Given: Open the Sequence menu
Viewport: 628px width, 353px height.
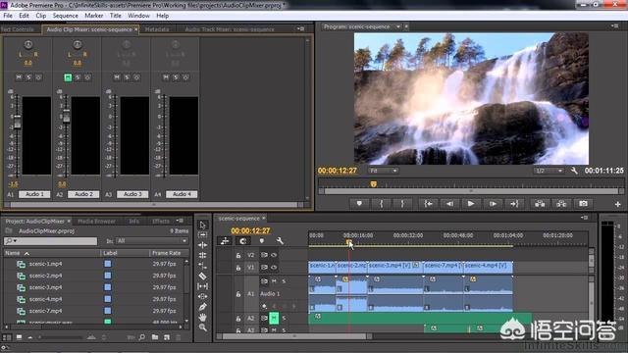Looking at the screenshot, I should [66, 16].
